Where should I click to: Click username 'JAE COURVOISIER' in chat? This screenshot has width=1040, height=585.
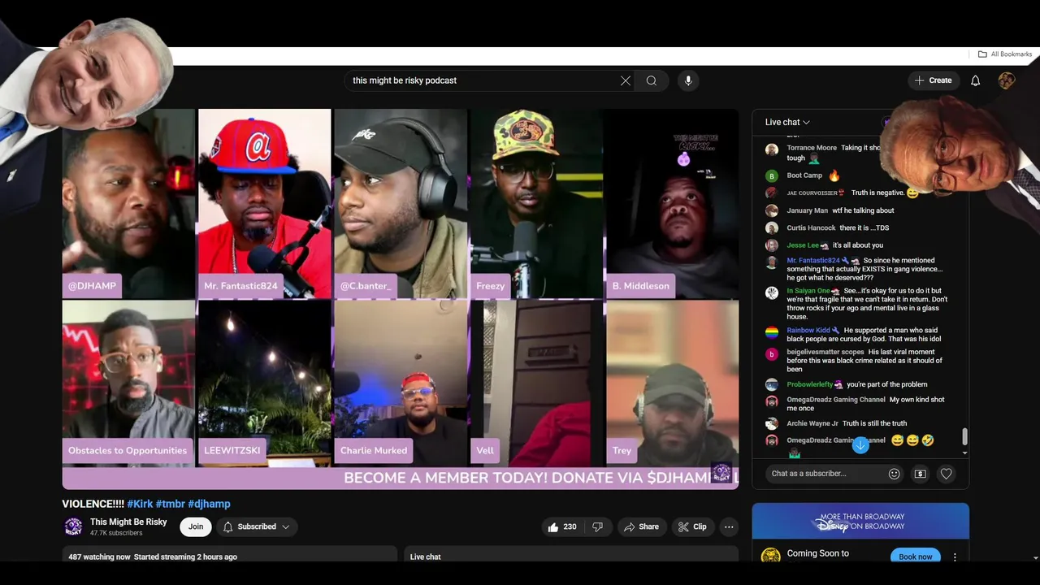811,193
